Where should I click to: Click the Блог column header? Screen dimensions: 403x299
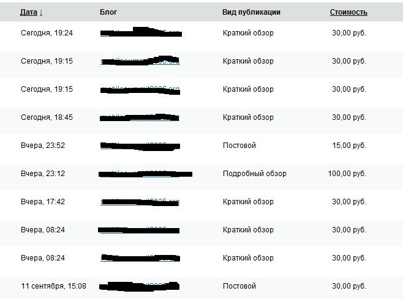coord(108,12)
